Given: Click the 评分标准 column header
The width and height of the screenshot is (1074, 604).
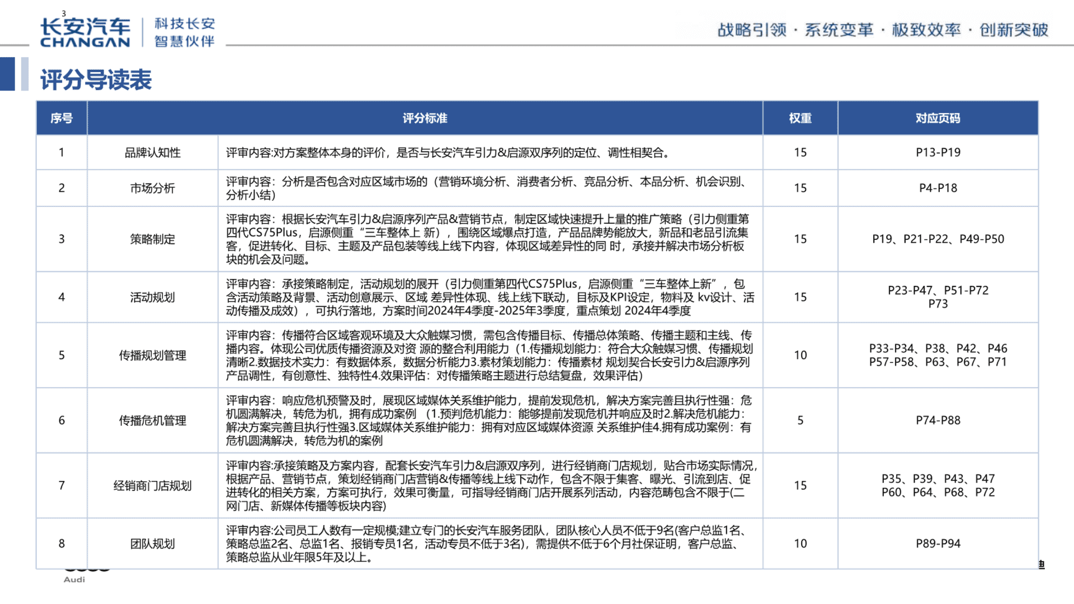Looking at the screenshot, I should coord(425,118).
